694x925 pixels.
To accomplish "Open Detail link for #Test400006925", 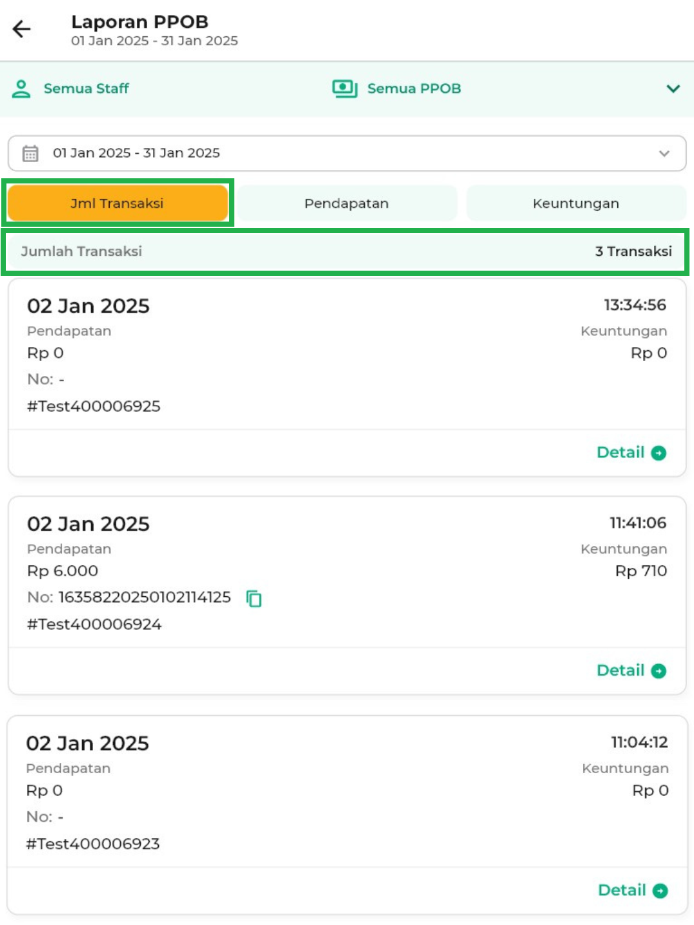I will 620,453.
